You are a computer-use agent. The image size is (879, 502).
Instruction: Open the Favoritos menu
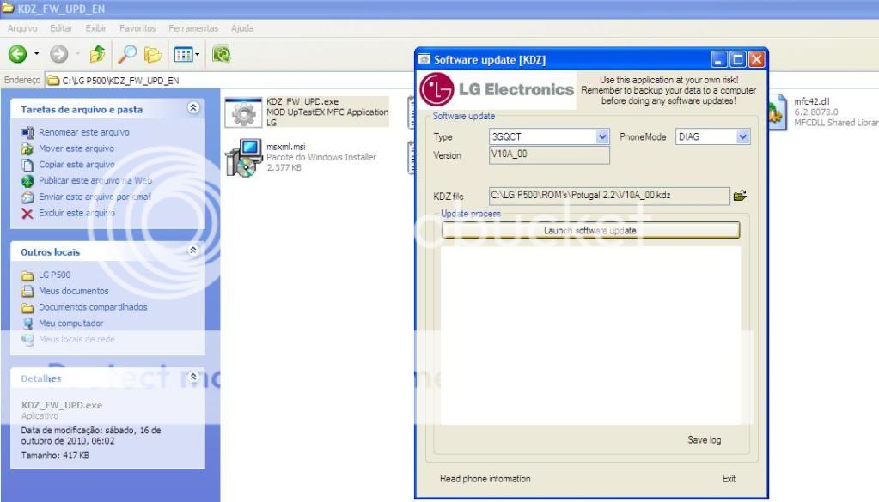[137, 28]
